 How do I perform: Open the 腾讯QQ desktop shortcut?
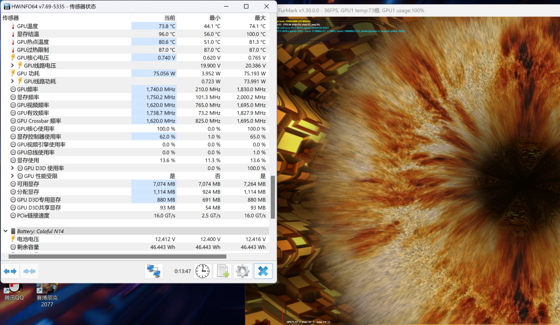[x=14, y=292]
